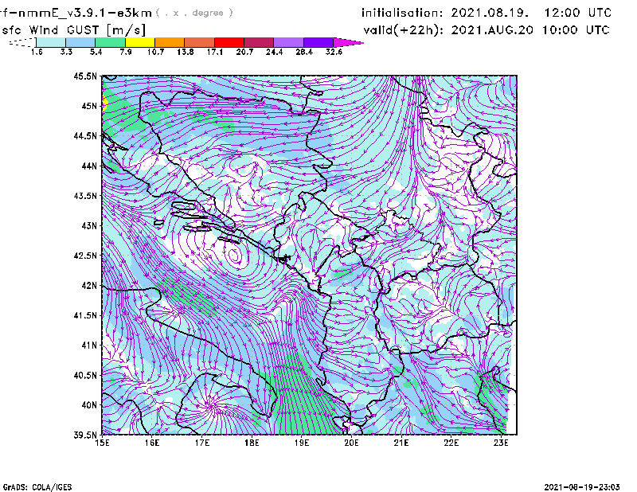Select the violet 28.4–32.6 legend swatch
The height and width of the screenshot is (492, 637).
(x=318, y=42)
